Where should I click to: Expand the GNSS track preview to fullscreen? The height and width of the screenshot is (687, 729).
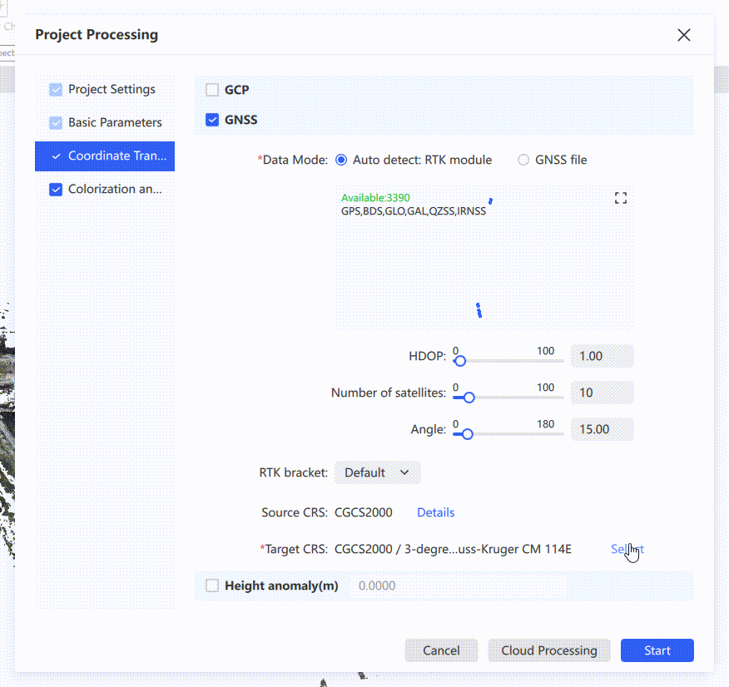click(621, 198)
